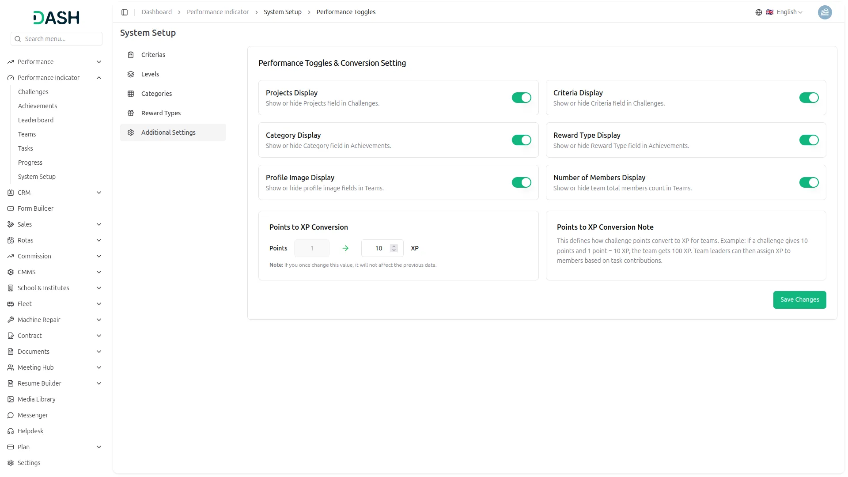Click the Media Library image icon
This screenshot has width=848, height=477.
[11, 399]
